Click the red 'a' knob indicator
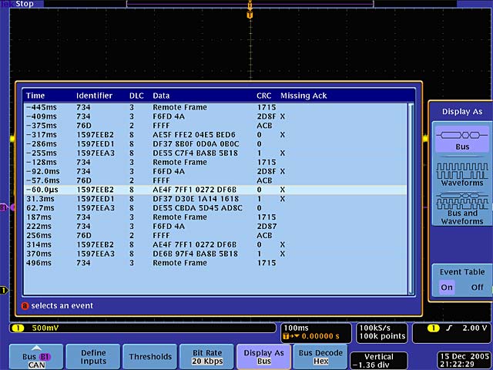This screenshot has height=370, width=493. pos(25,306)
